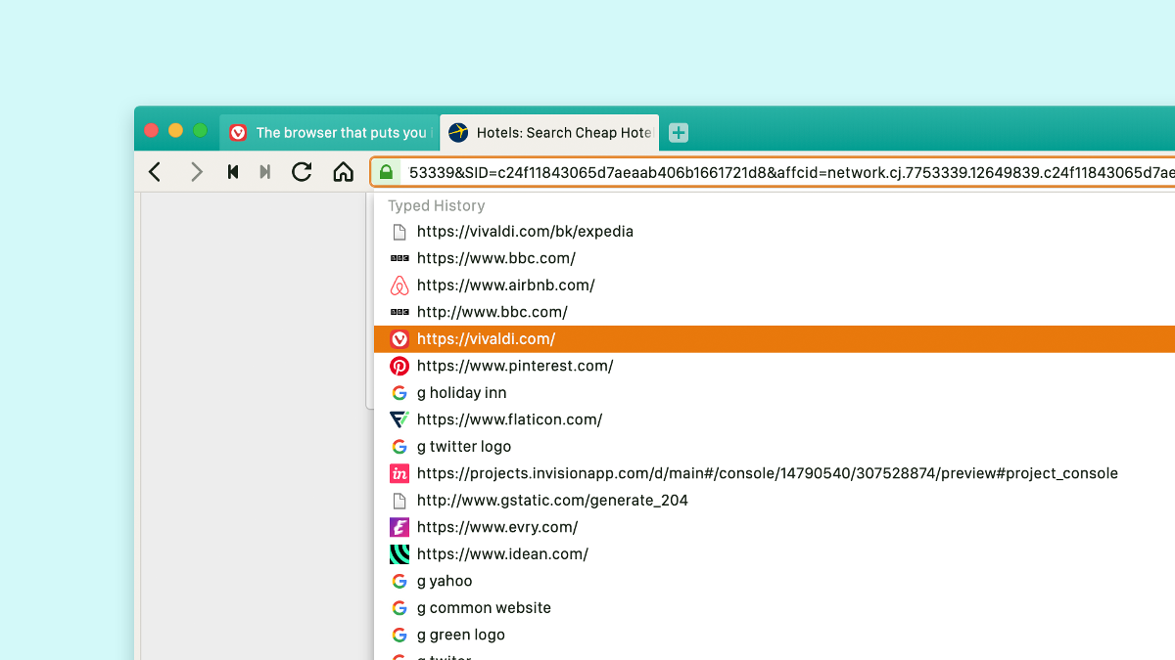Click page icon beside gstatic.com/generate_204
Image resolution: width=1175 pixels, height=660 pixels.
point(399,501)
